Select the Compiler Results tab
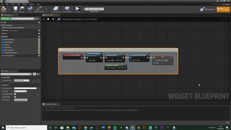The height and width of the screenshot is (130, 231). 51,104
